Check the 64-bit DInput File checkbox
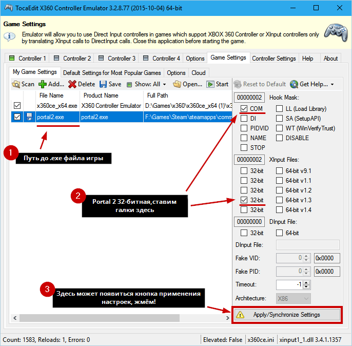The image size is (352, 346). (x=279, y=233)
